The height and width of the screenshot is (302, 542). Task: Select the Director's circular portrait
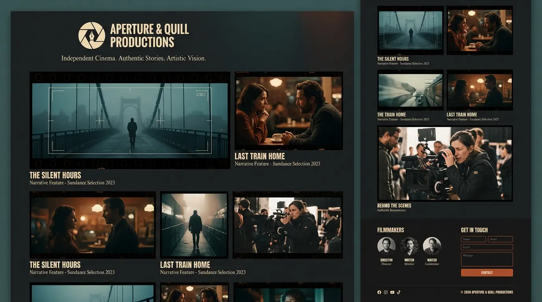point(386,246)
